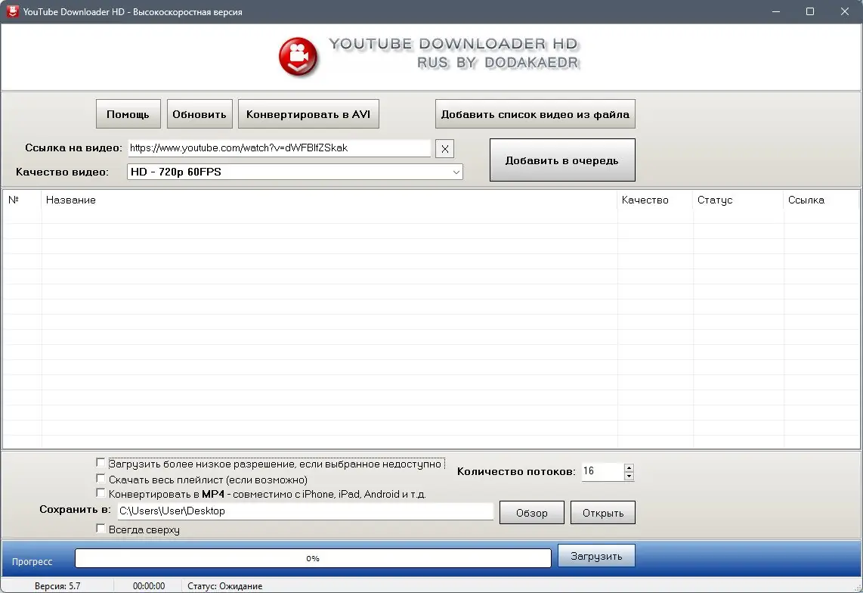Click the Версия: 5.7 status text
This screenshot has height=593, width=863.
tap(57, 586)
